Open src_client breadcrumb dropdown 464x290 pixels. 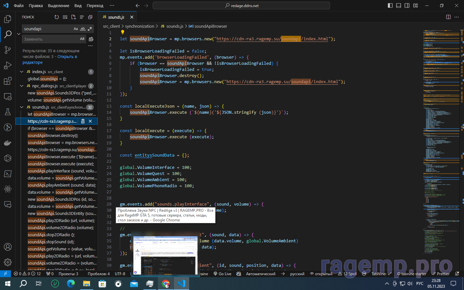coord(111,26)
